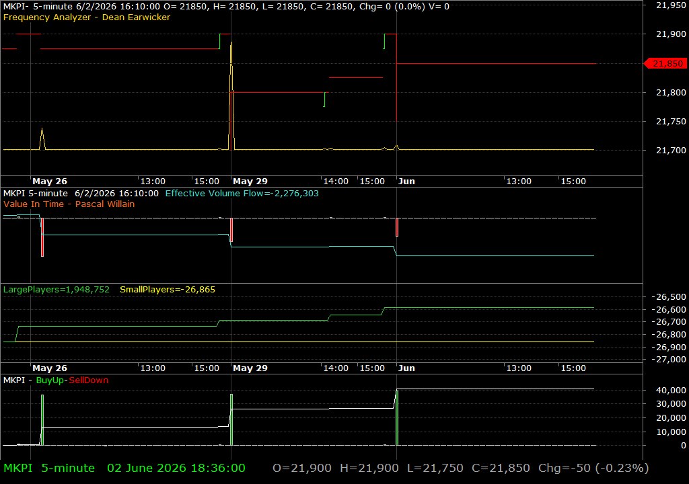Click the 21,800 price axis label
The image size is (689, 484).
pyautogui.click(x=671, y=92)
